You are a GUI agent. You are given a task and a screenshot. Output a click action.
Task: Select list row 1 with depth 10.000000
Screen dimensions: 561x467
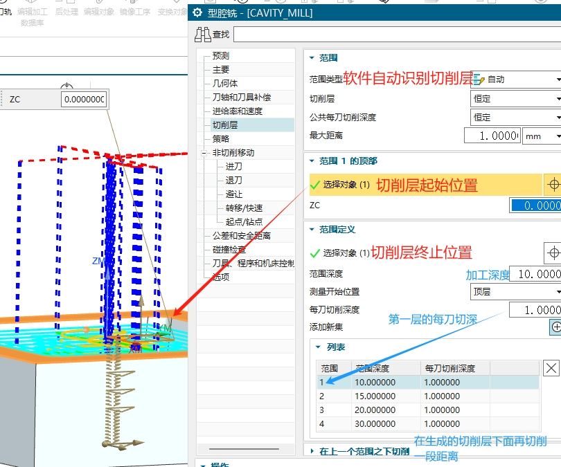428,383
